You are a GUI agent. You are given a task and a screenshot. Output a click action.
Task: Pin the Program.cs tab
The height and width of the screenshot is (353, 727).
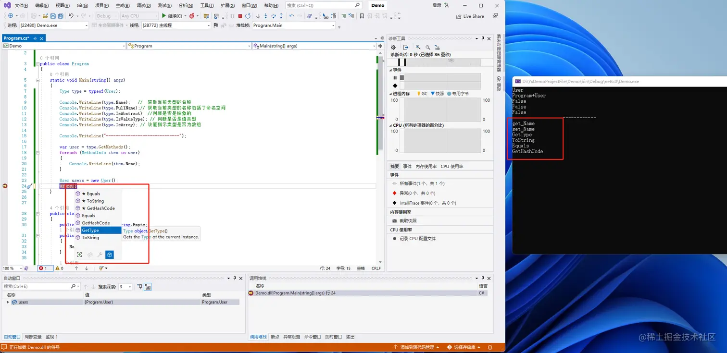point(35,38)
